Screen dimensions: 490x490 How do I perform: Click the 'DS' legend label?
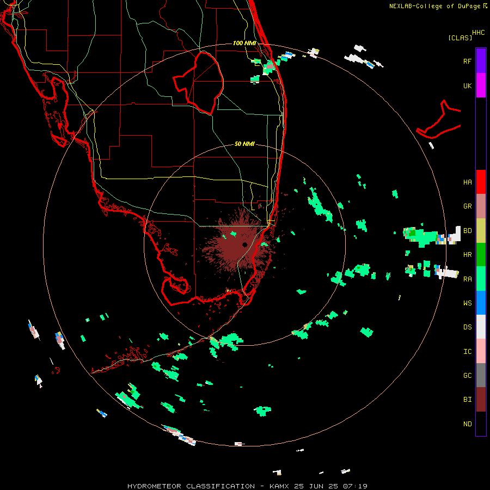coord(467,327)
